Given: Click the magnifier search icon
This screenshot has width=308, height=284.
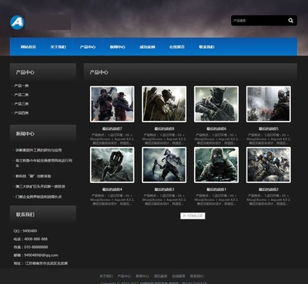Looking at the screenshot, I should pos(290,21).
